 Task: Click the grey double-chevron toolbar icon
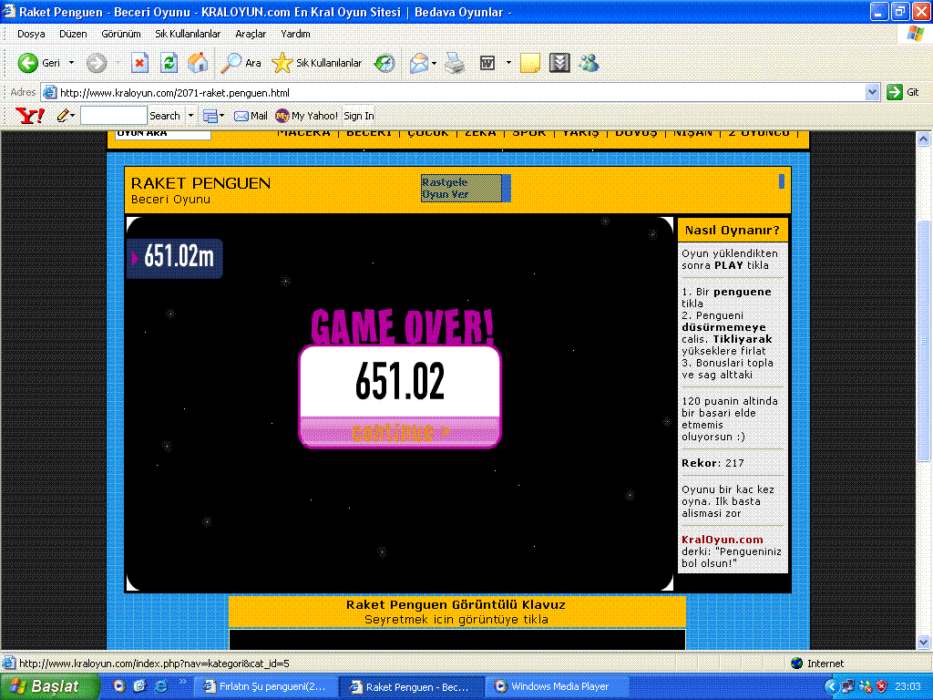(x=559, y=63)
